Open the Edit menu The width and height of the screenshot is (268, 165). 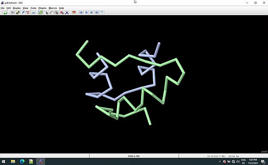tap(8, 8)
